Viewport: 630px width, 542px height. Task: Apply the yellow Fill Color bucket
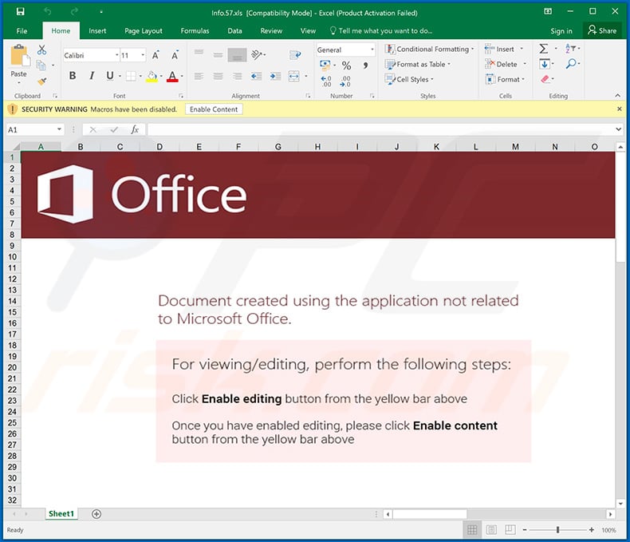[152, 77]
